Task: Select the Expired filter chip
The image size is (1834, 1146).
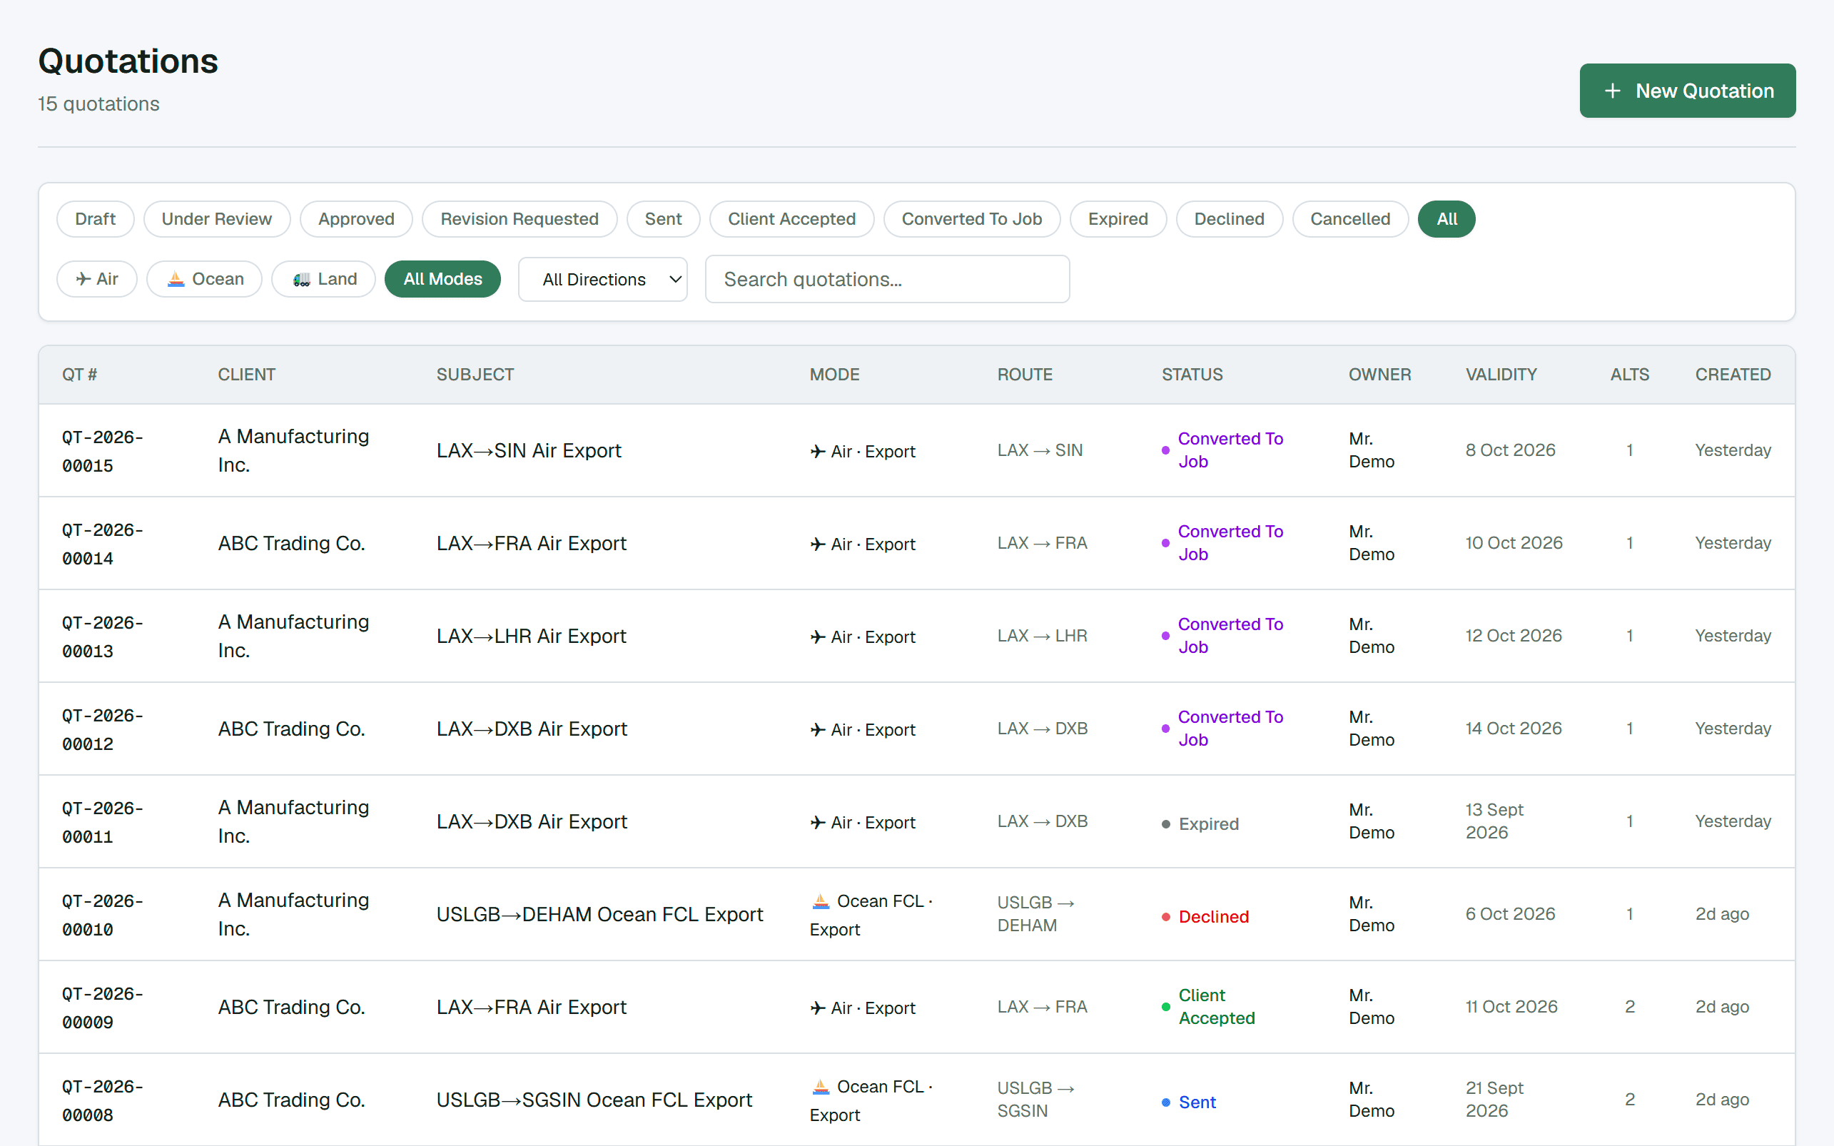Action: point(1118,219)
